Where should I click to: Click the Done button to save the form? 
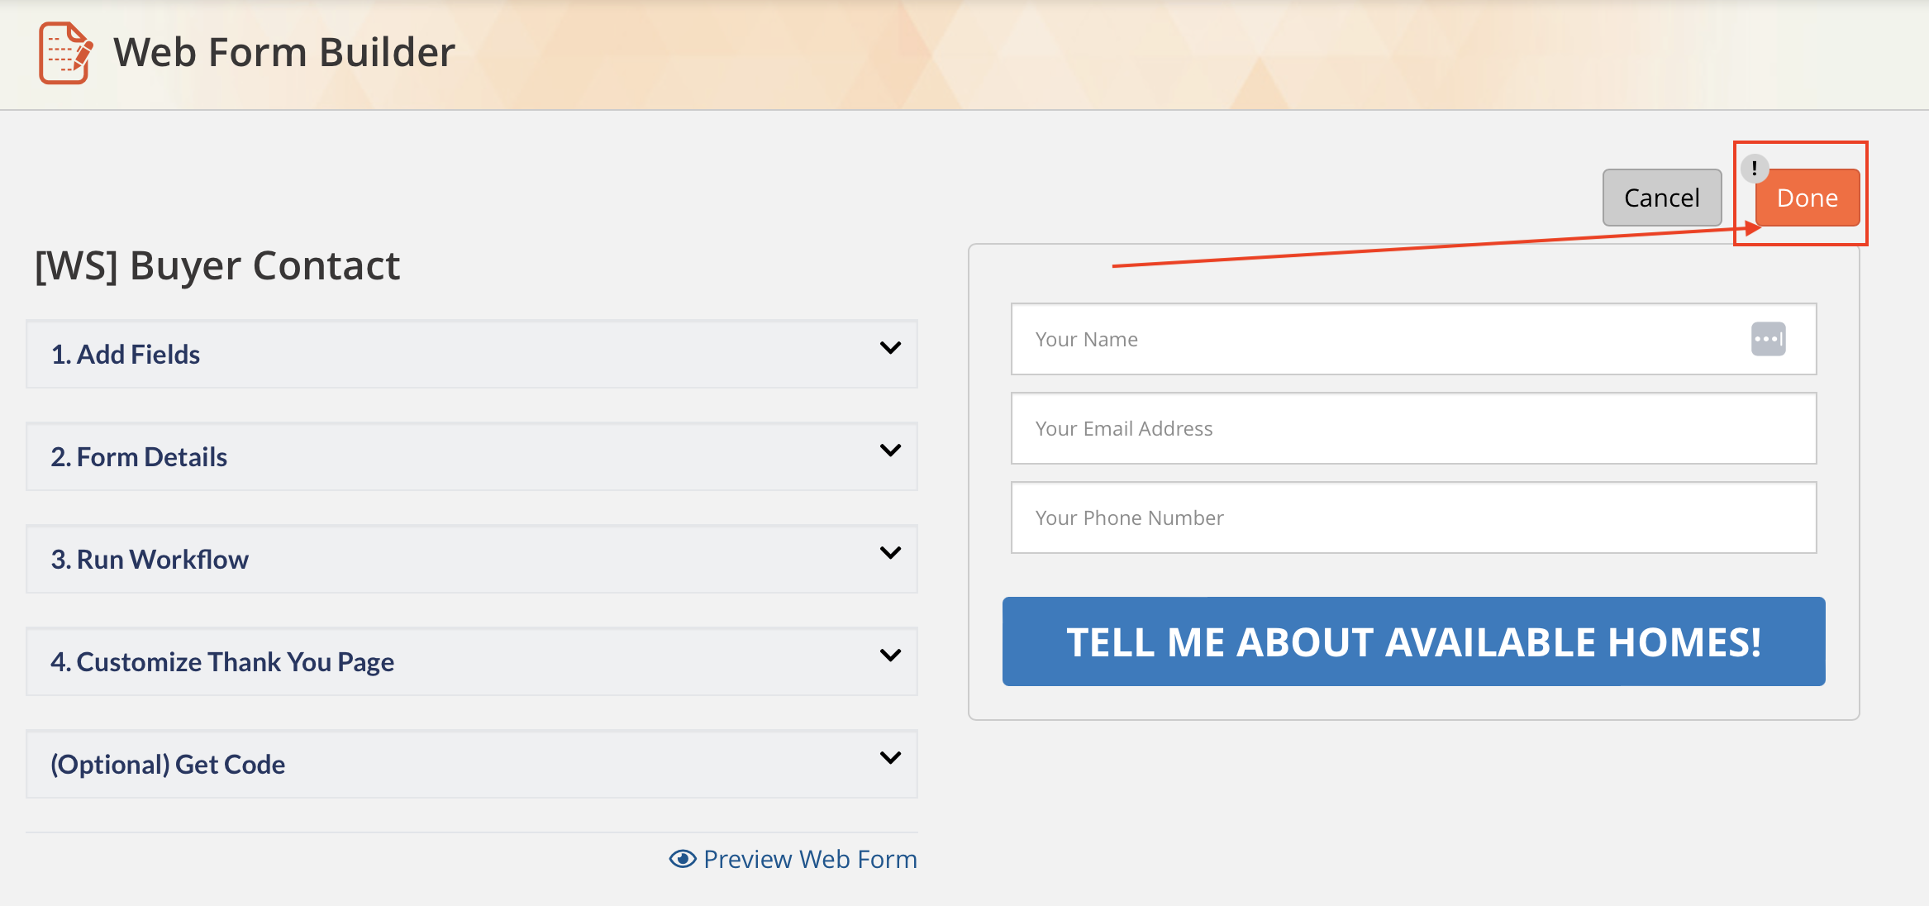1807,198
